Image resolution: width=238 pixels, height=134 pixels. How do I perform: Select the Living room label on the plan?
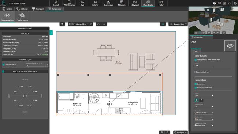point(133,102)
